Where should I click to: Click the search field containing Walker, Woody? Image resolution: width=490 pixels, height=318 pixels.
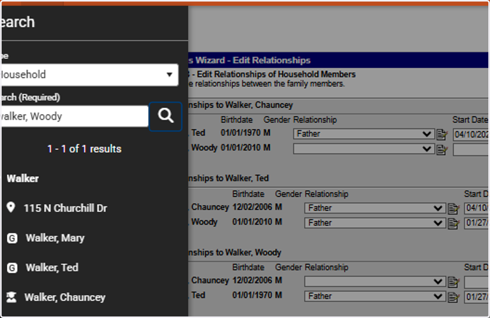[74, 116]
